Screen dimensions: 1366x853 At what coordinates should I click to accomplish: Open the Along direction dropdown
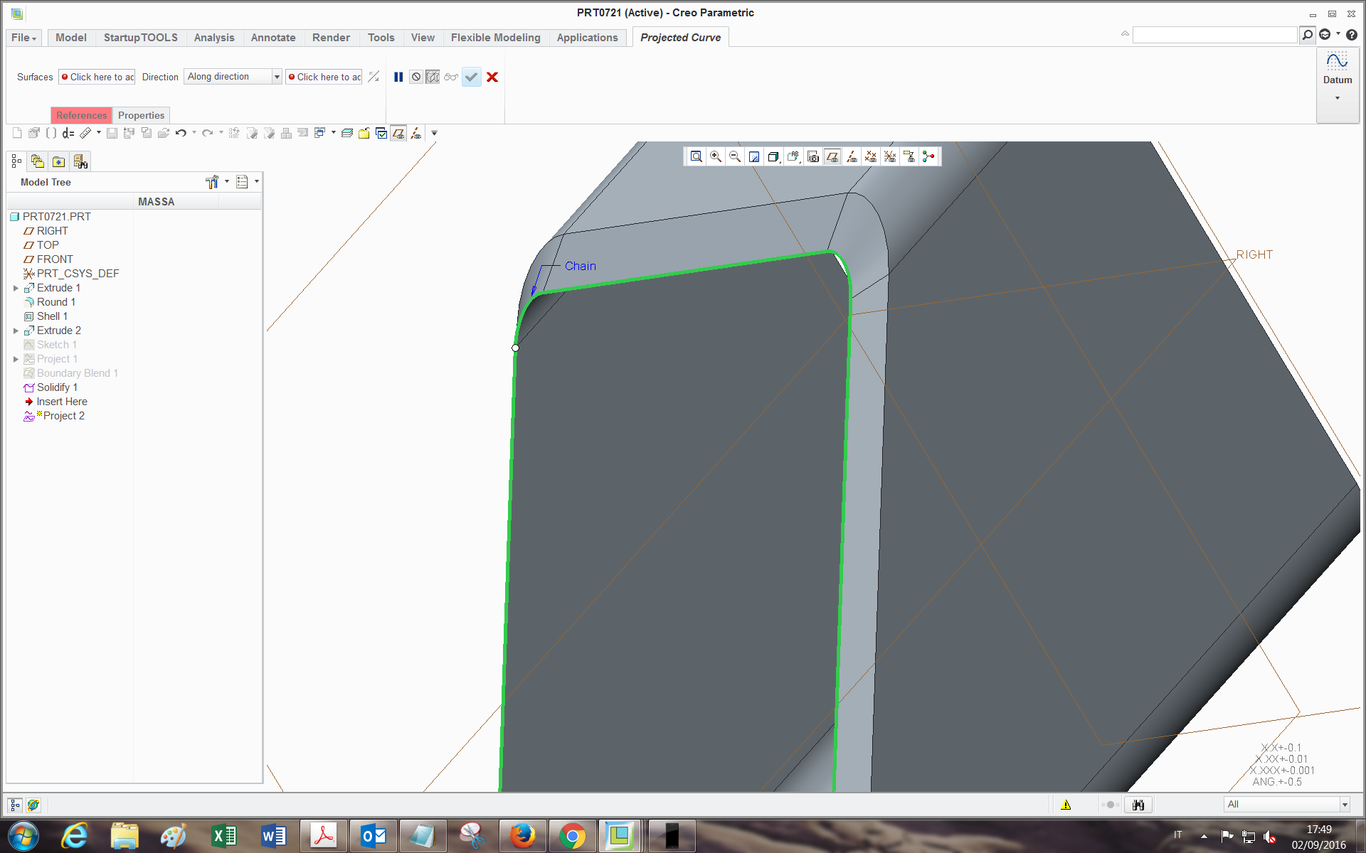[277, 77]
